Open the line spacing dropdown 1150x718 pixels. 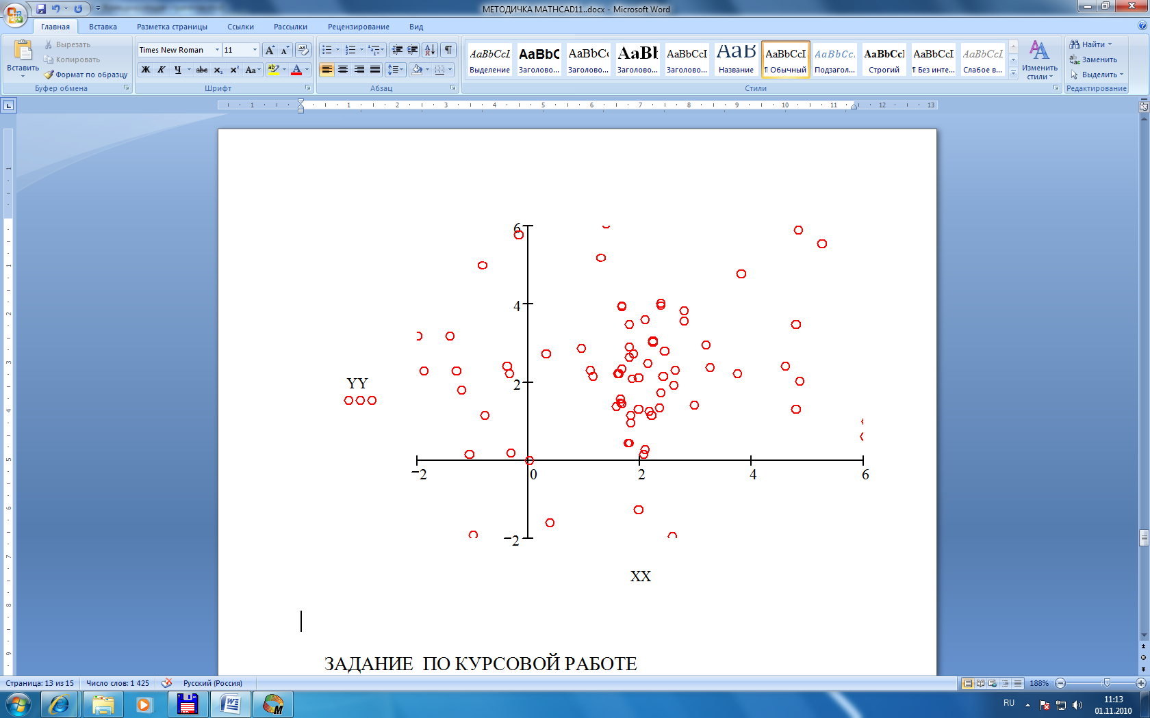396,70
